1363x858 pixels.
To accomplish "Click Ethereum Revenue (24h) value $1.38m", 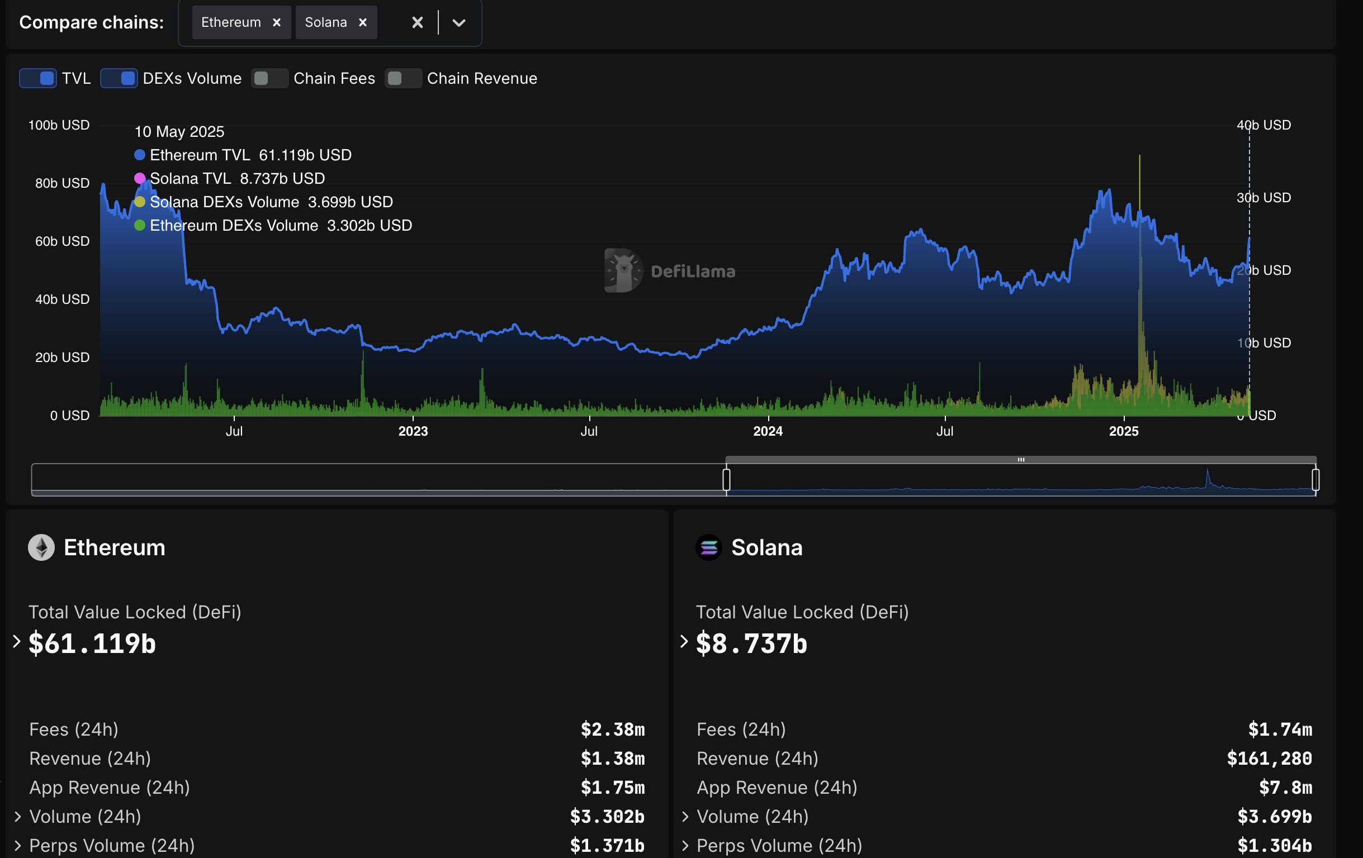I will [613, 759].
